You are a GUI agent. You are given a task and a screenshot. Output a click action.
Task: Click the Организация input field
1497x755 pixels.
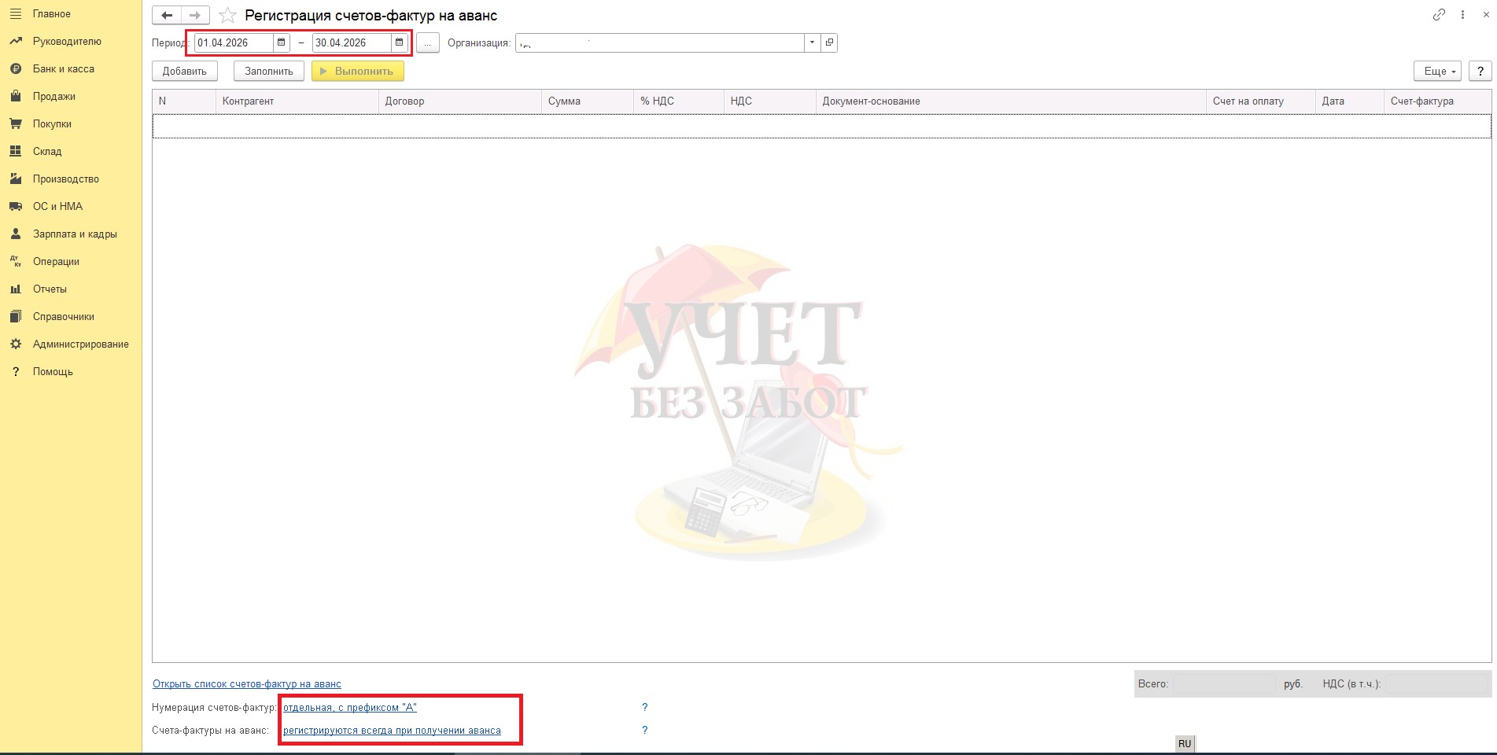pos(660,42)
